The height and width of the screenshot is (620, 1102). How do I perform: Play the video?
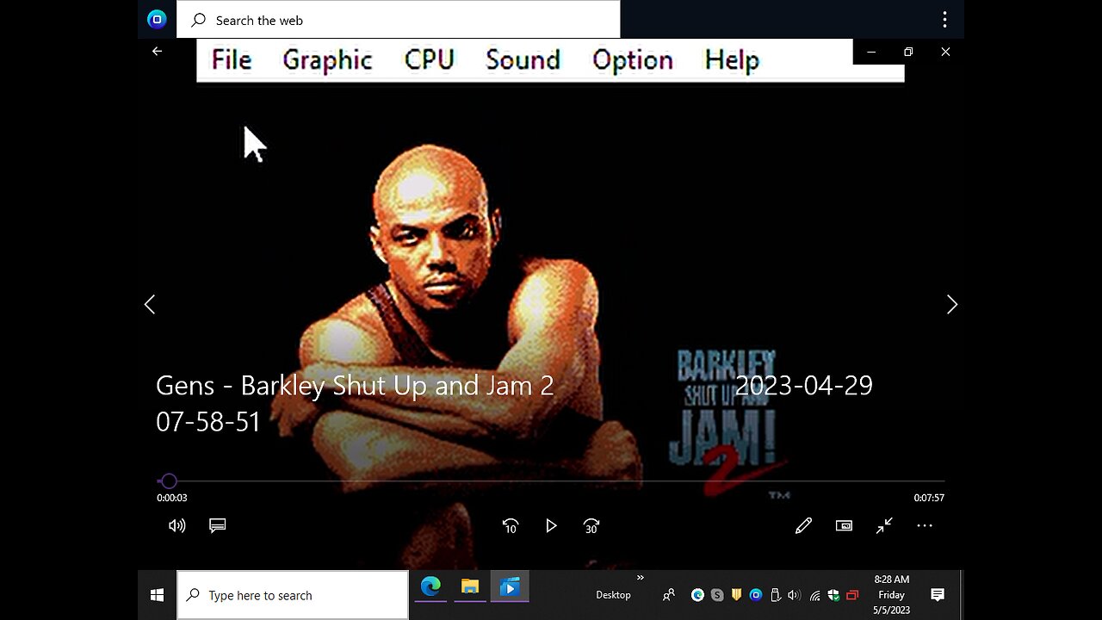point(551,525)
